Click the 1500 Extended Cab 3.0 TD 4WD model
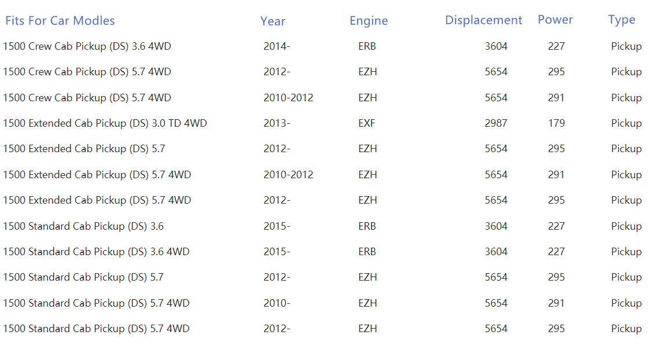This screenshot has width=658, height=346. pos(105,123)
